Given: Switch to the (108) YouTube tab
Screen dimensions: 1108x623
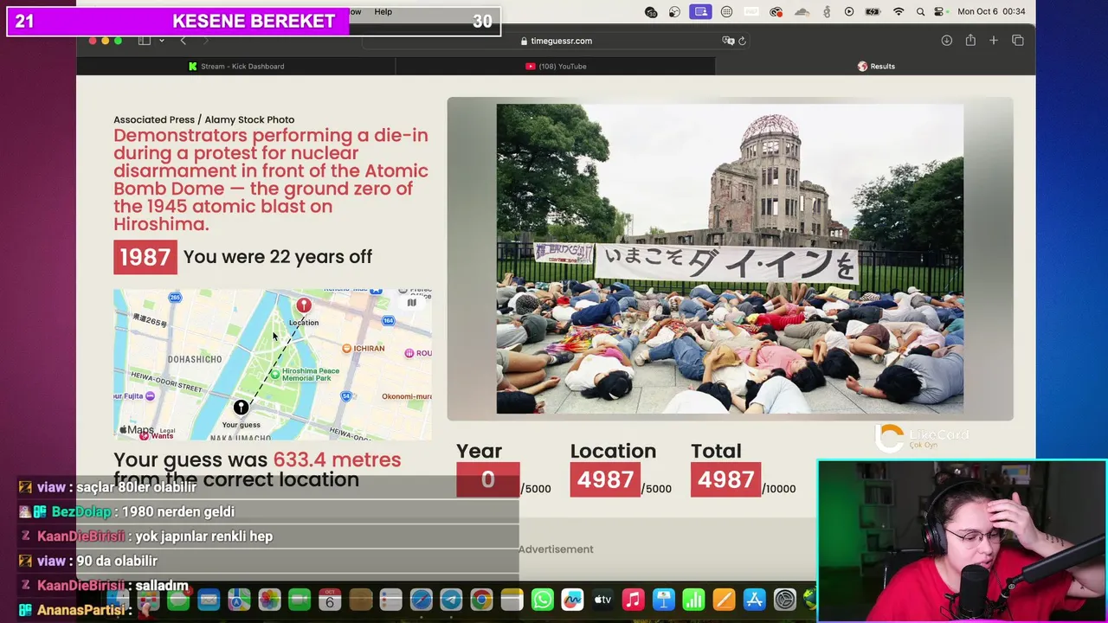Looking at the screenshot, I should tap(556, 66).
